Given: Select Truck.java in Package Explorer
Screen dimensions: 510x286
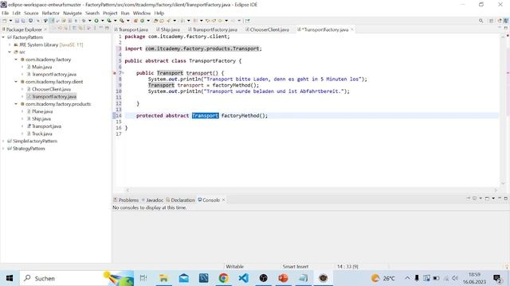Looking at the screenshot, I should pyautogui.click(x=40, y=133).
